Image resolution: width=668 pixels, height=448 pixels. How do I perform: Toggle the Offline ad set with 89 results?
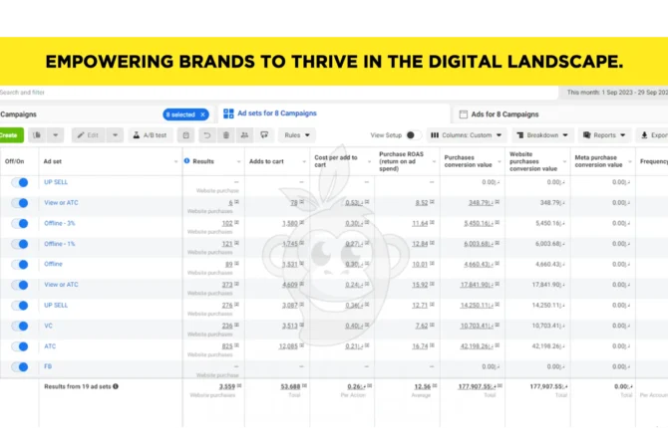click(20, 264)
